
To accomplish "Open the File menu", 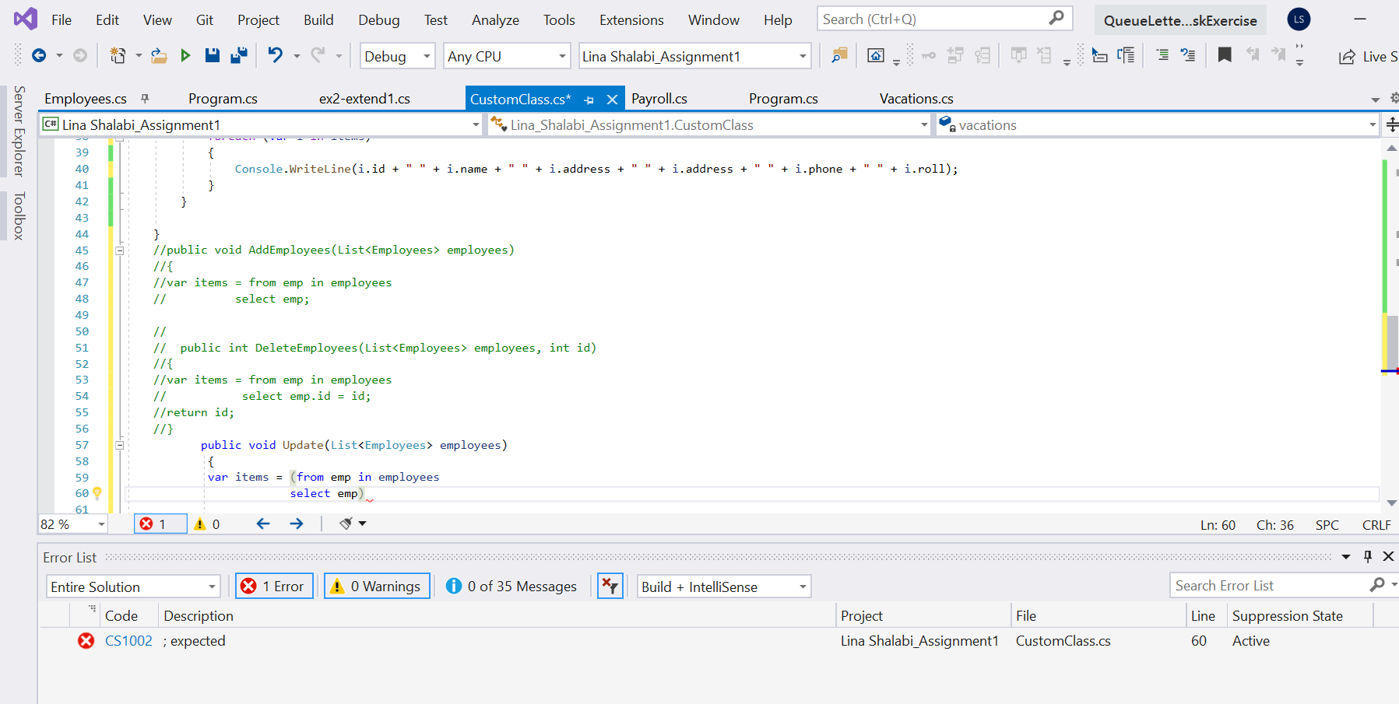I will point(62,20).
